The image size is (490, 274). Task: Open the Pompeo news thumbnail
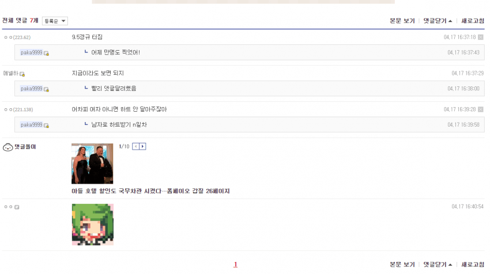pos(92,163)
